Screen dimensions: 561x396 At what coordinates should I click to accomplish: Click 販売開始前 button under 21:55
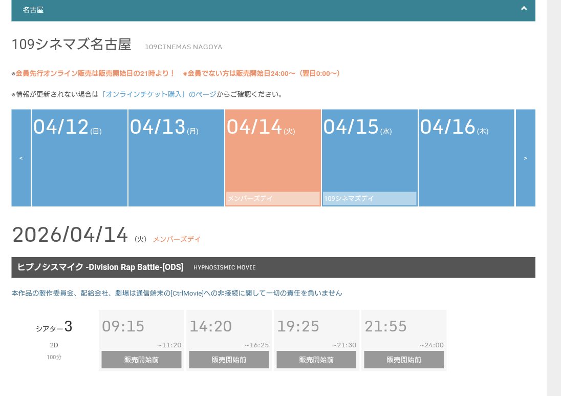click(404, 360)
